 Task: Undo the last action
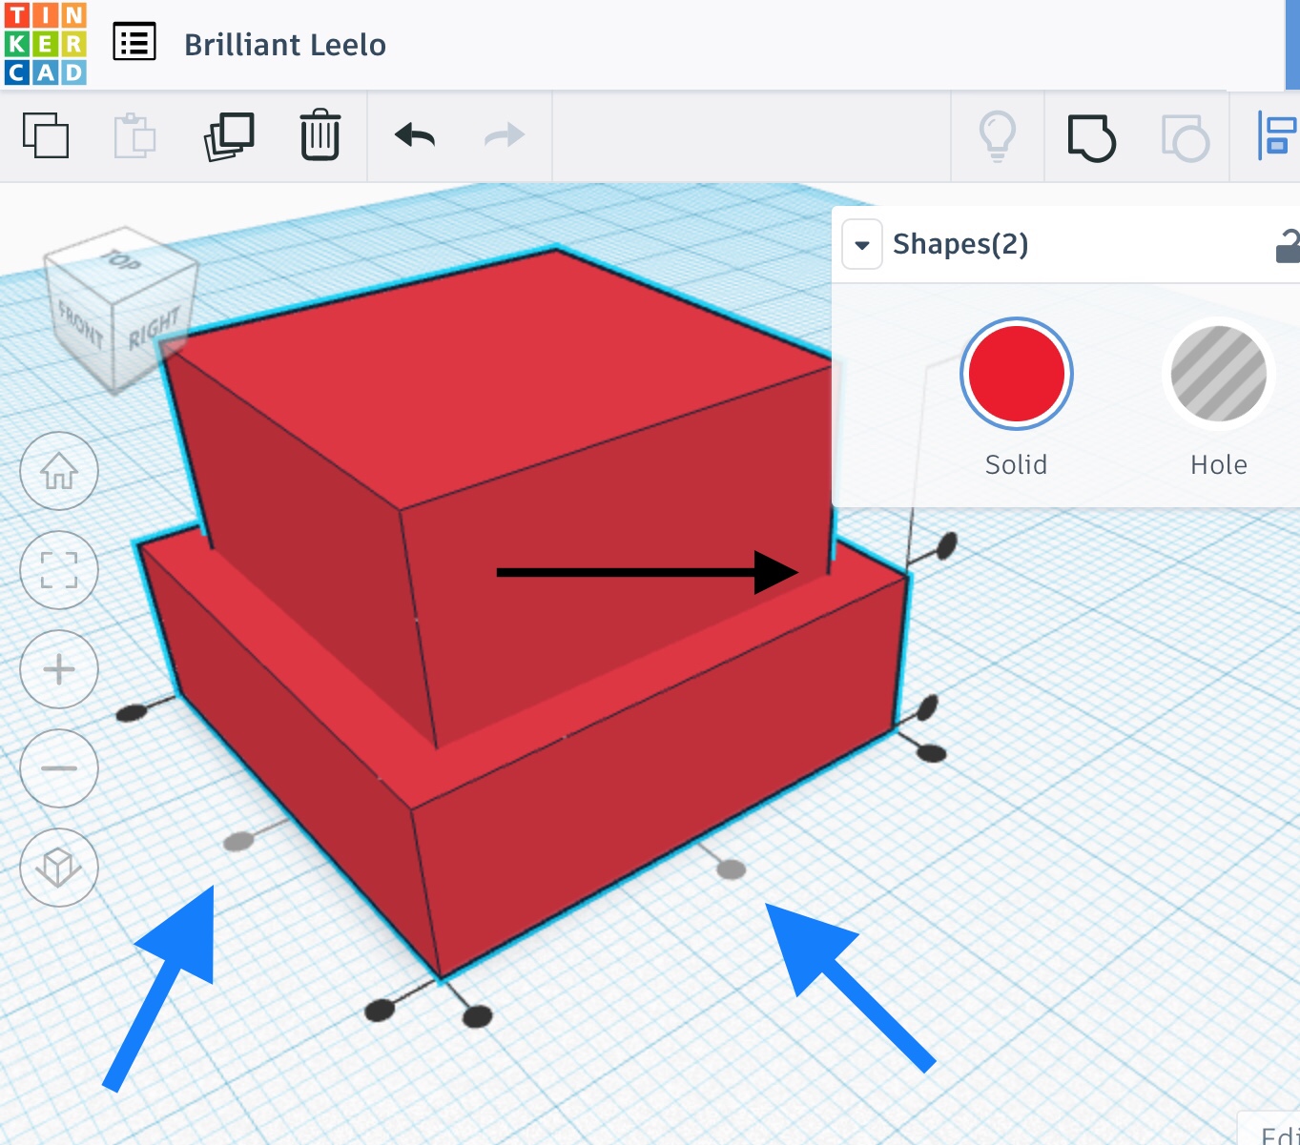415,135
